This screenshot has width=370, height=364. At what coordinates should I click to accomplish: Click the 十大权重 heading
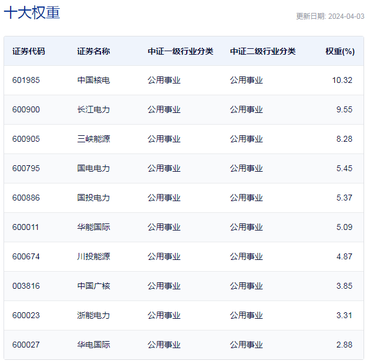coord(32,12)
